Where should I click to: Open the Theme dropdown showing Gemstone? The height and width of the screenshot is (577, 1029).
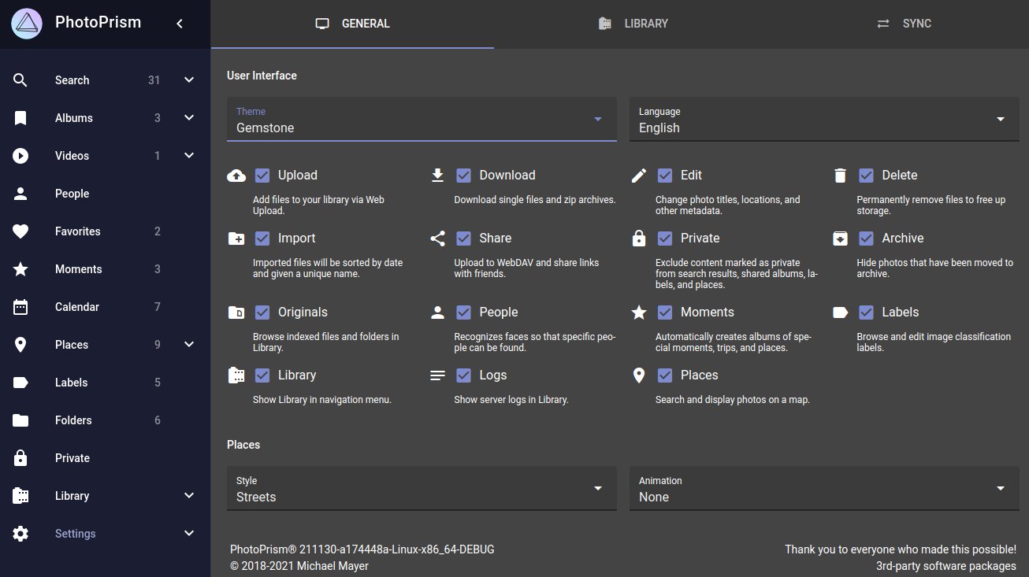tap(422, 120)
